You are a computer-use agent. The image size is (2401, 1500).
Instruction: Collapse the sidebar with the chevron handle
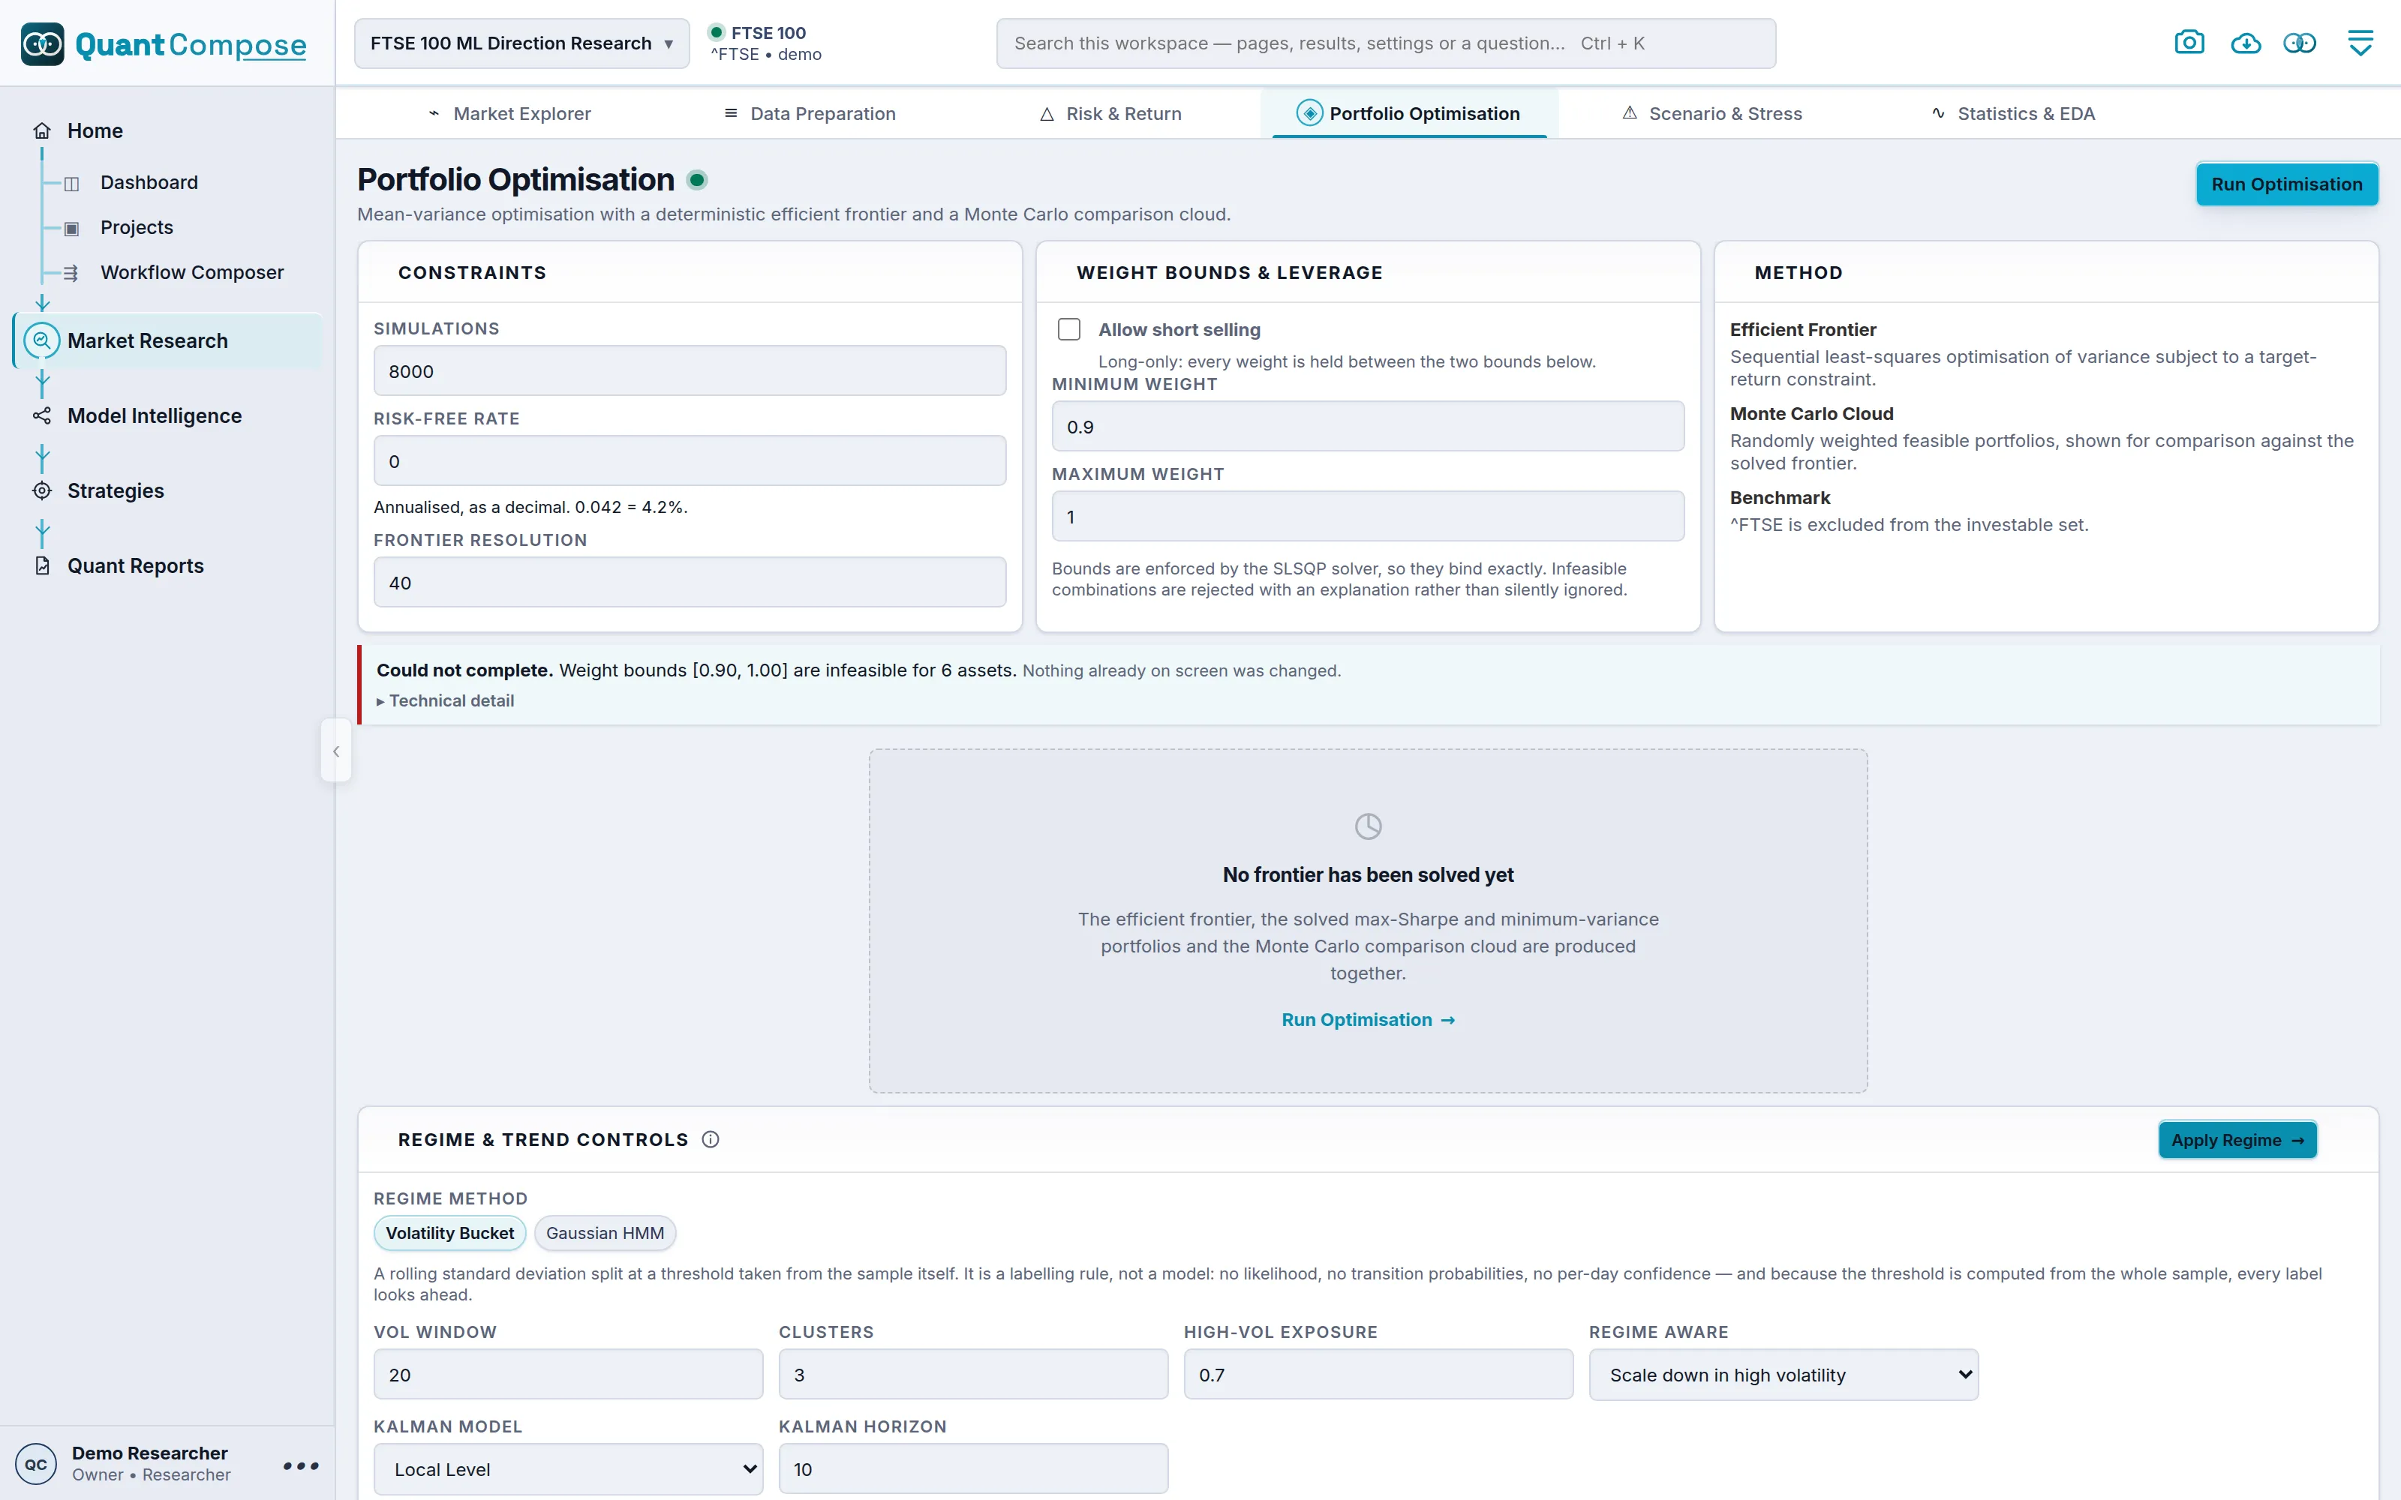[x=335, y=751]
